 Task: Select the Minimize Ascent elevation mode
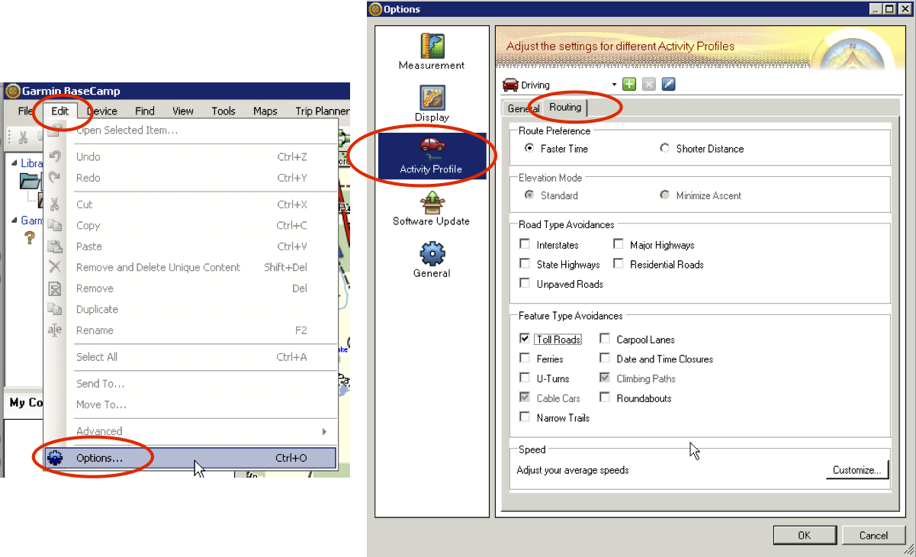pyautogui.click(x=700, y=195)
